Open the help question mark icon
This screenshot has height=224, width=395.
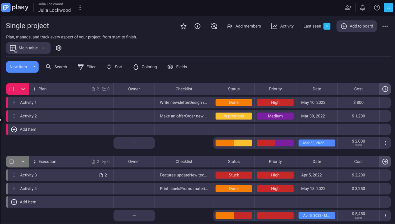tap(377, 8)
